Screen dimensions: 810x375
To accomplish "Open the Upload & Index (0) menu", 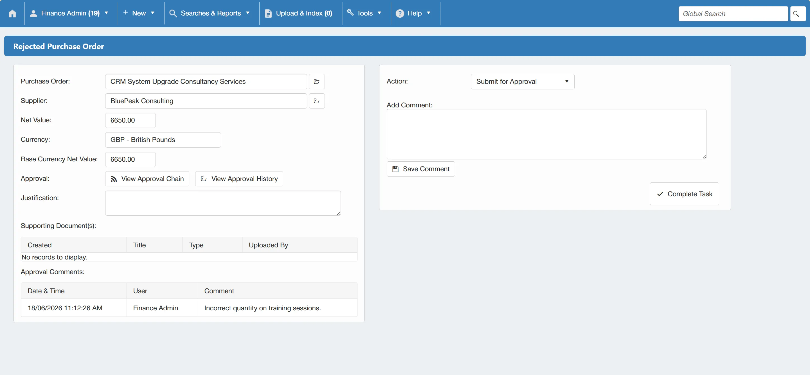I will [304, 13].
